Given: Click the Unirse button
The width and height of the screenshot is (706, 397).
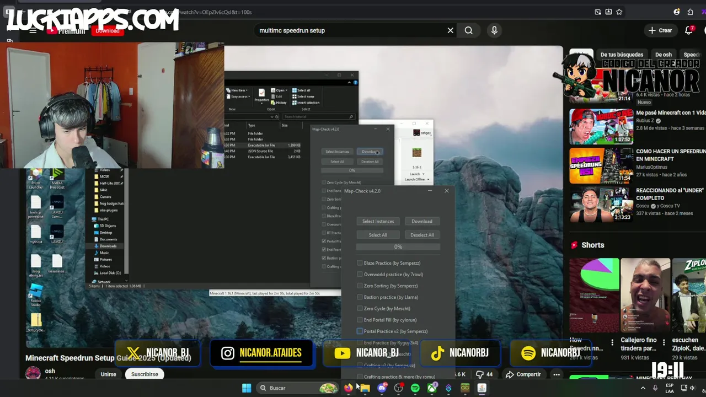Looking at the screenshot, I should (x=108, y=374).
